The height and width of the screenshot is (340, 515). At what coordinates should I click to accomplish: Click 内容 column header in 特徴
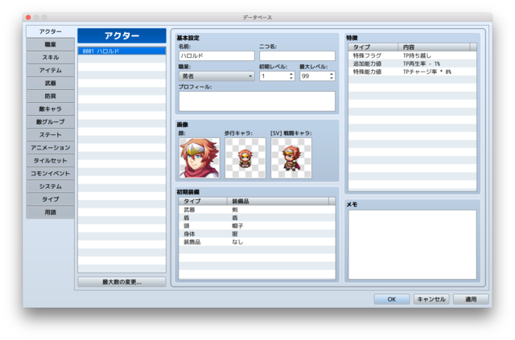(x=435, y=47)
